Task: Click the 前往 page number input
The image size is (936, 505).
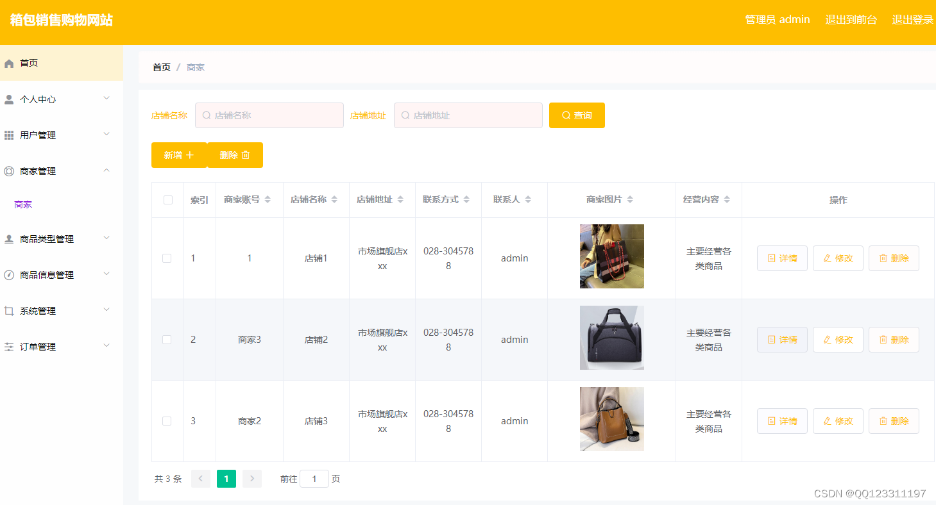Action: click(x=314, y=479)
